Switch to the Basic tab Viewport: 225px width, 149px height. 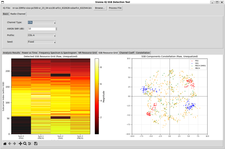pos(6,14)
